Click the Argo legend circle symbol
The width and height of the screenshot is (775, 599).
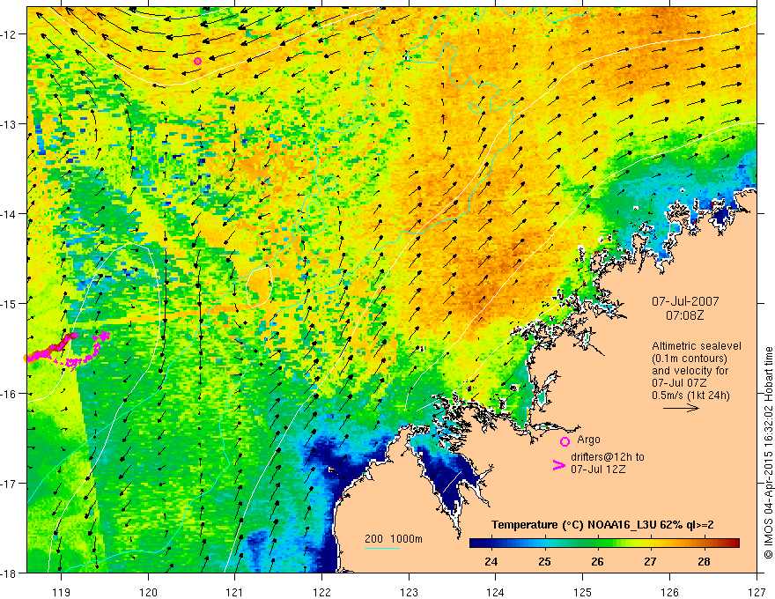[565, 441]
